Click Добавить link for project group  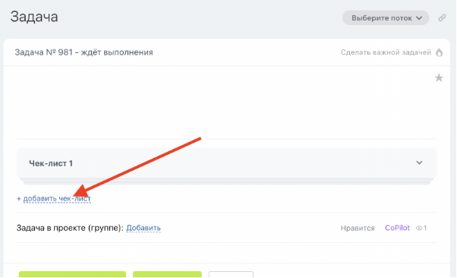[143, 228]
